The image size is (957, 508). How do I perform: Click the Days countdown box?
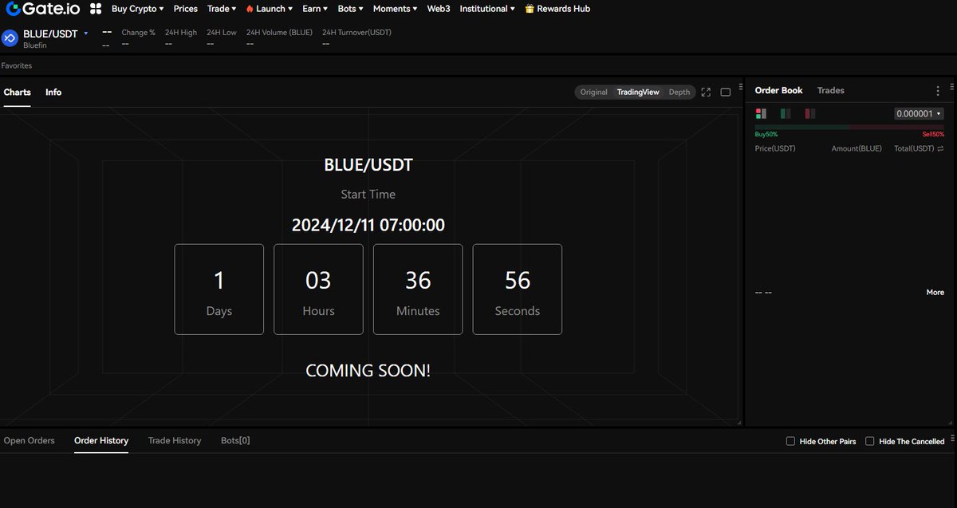pos(219,289)
